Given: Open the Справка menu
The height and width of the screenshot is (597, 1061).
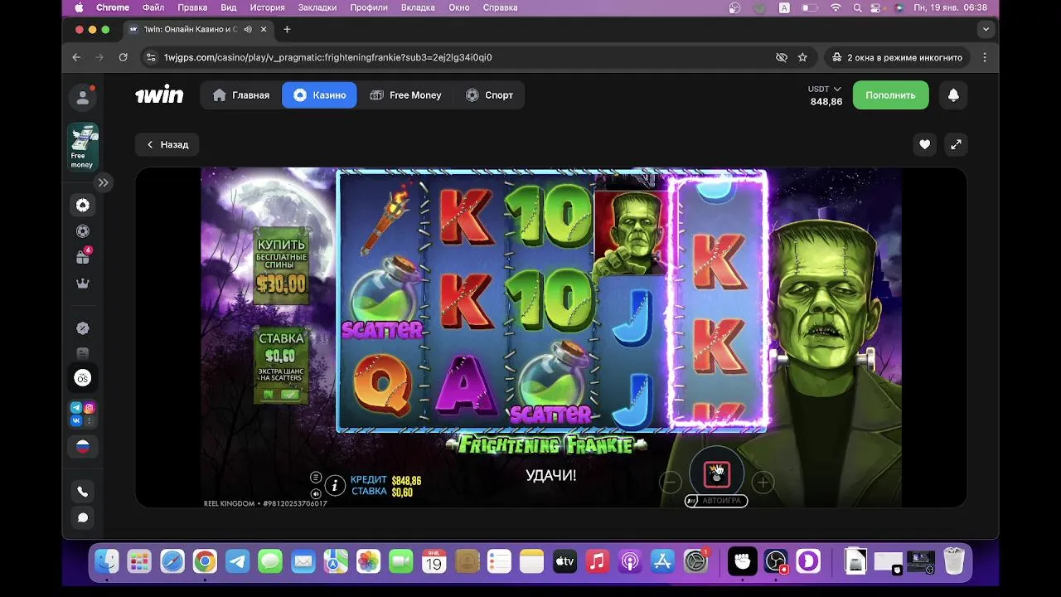Looking at the screenshot, I should tap(500, 7).
